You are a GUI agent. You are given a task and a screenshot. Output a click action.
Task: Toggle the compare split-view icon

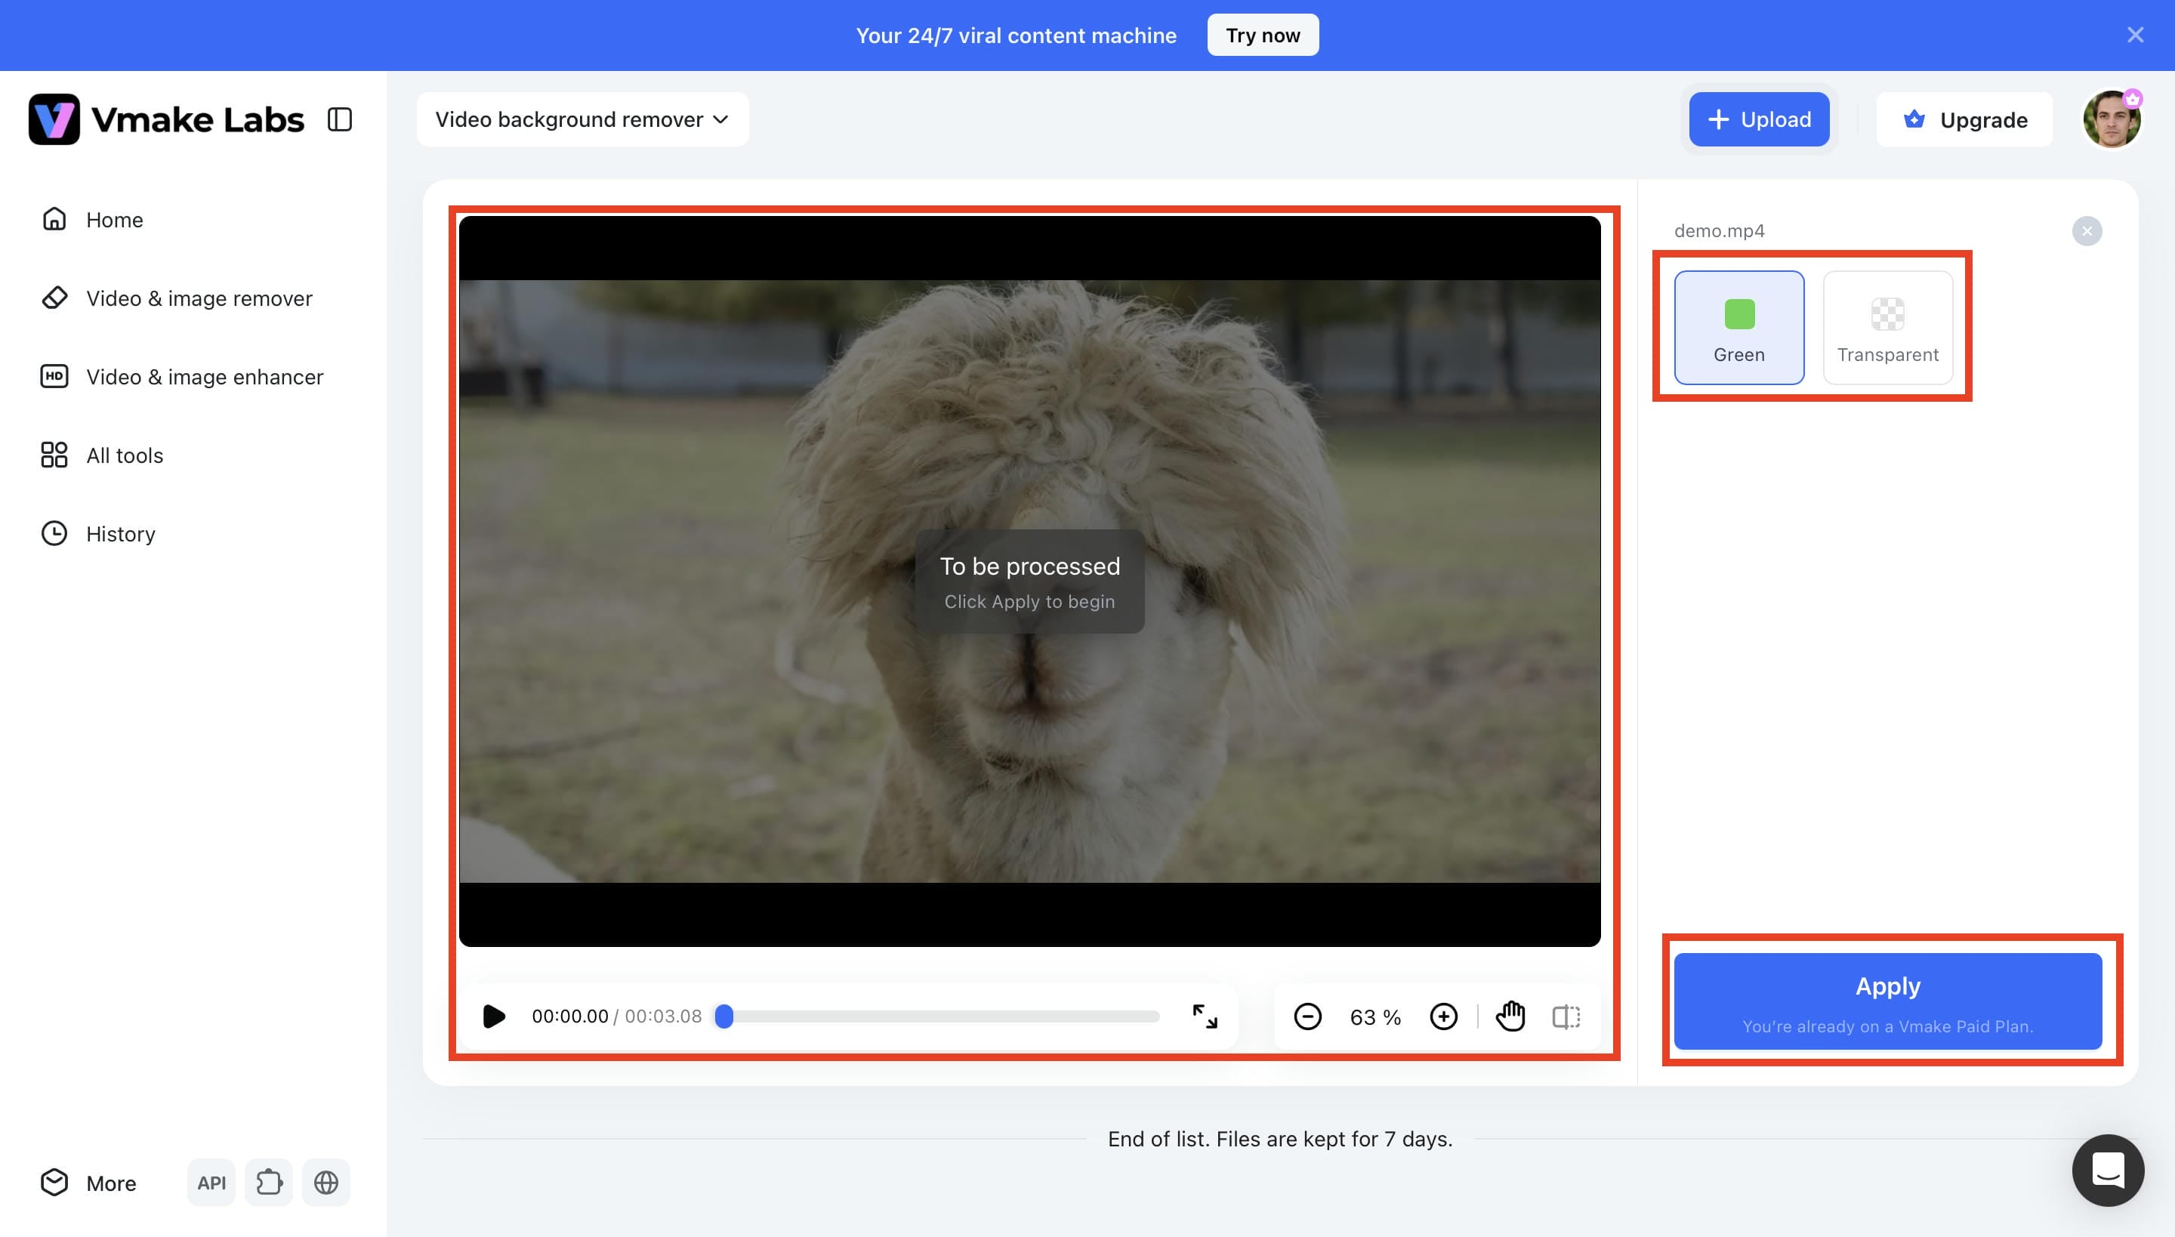1566,1017
